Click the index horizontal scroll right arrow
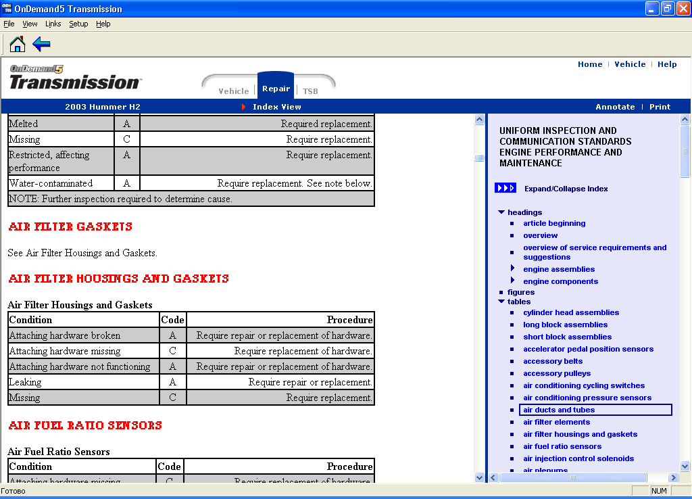This screenshot has width=692, height=499. click(x=673, y=477)
